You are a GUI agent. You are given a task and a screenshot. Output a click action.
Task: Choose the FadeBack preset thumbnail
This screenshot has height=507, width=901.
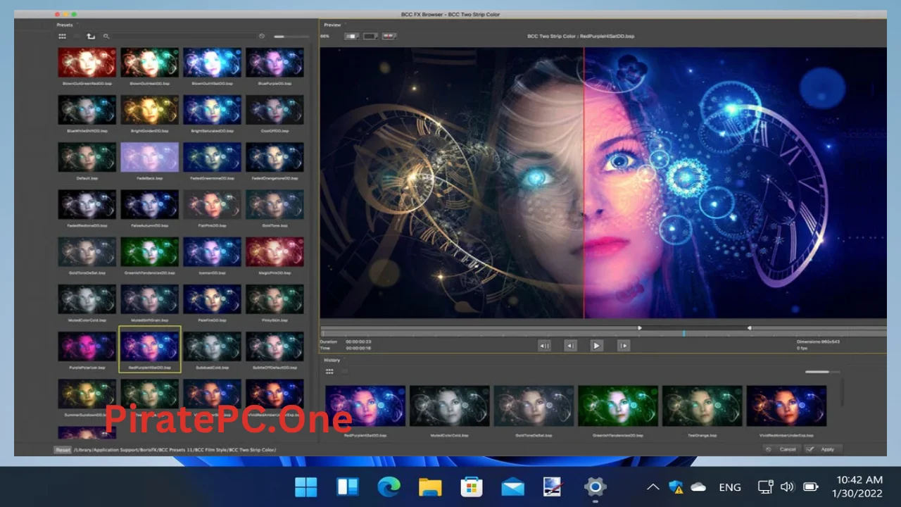149,156
